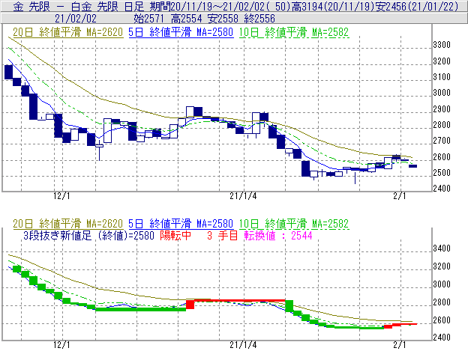This screenshot has height=354, width=468.
Task: Click the high value '高3194(20/11/19)'
Action: 333,6
